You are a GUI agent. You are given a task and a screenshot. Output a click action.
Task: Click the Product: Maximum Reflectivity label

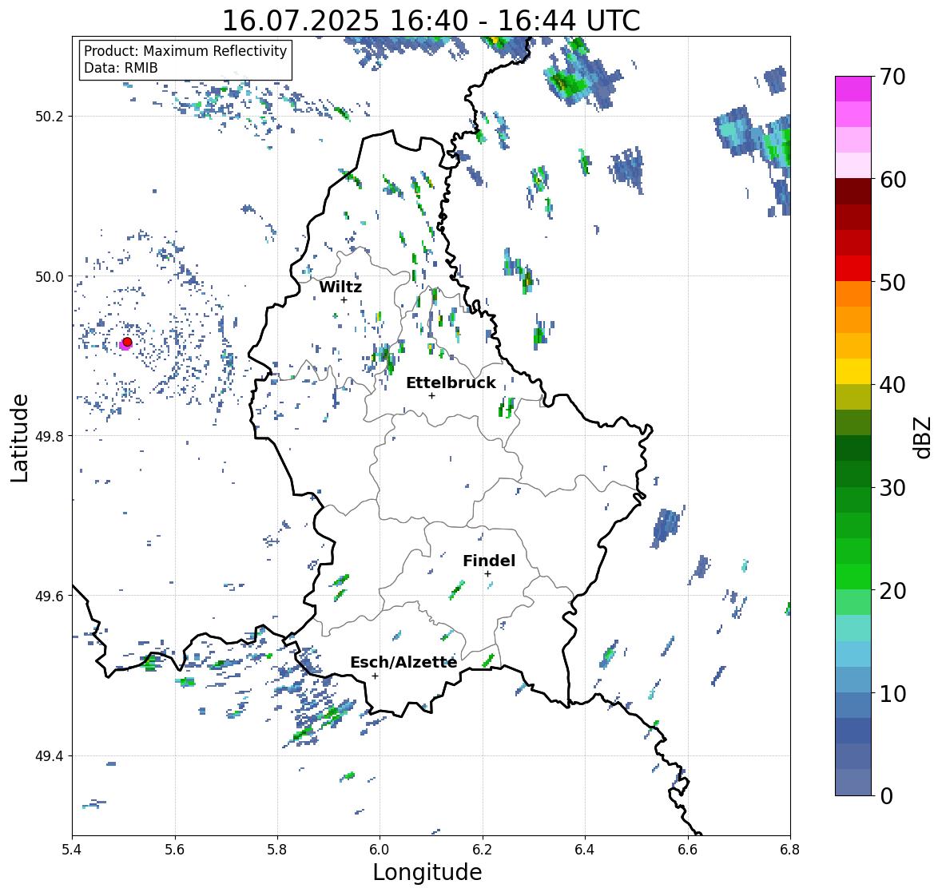pyautogui.click(x=185, y=51)
